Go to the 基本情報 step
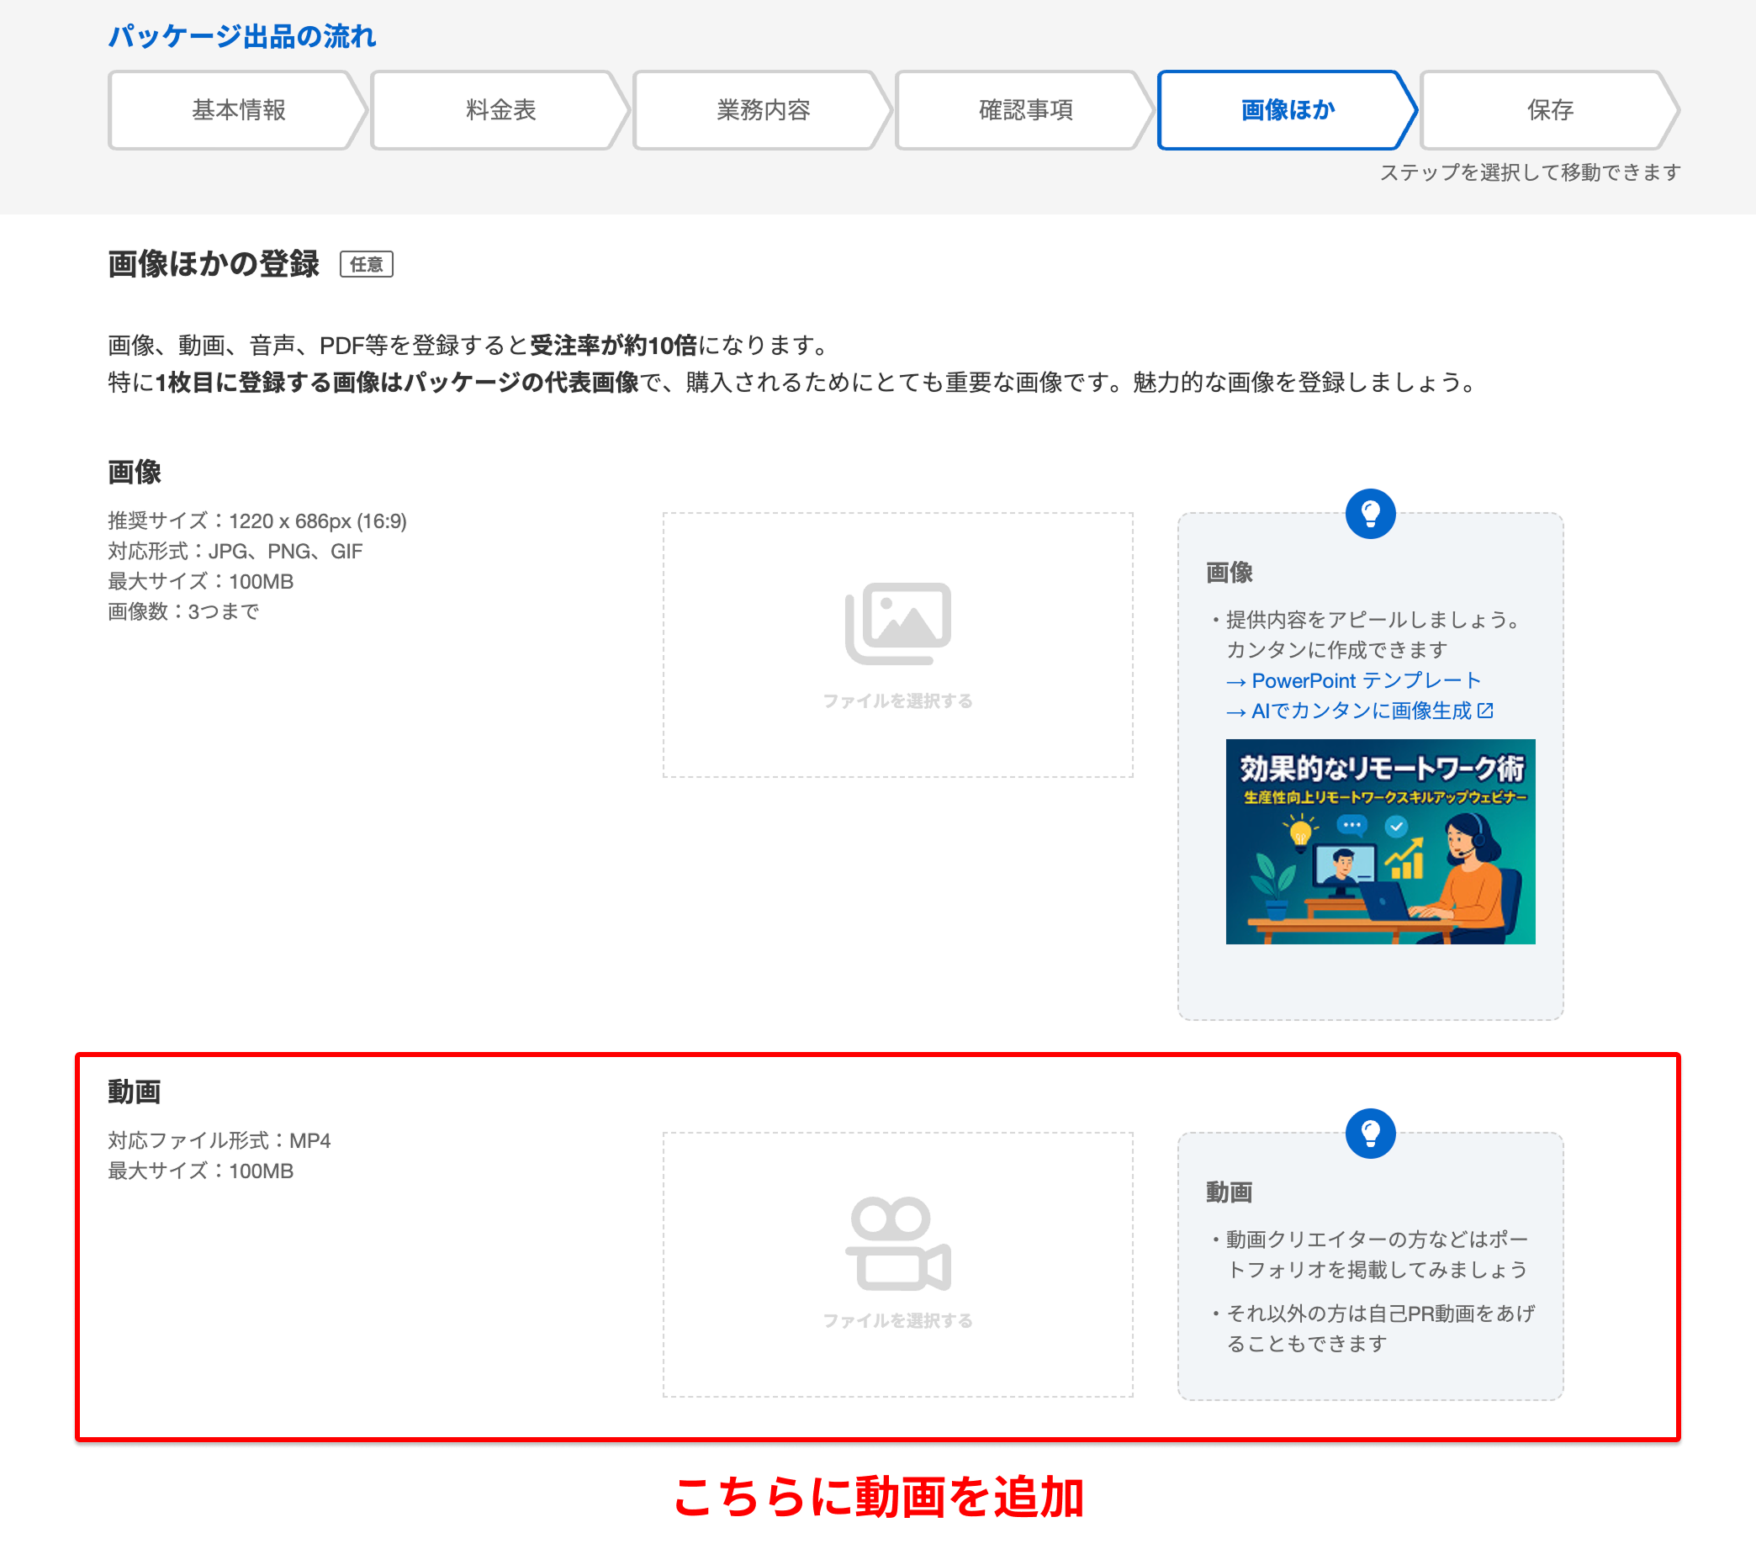 [x=238, y=110]
